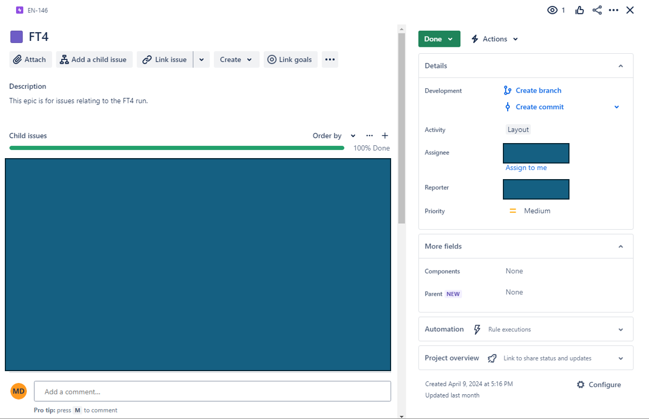Image resolution: width=649 pixels, height=419 pixels.
Task: Click the purple epic color square by FT4
Action: click(17, 37)
